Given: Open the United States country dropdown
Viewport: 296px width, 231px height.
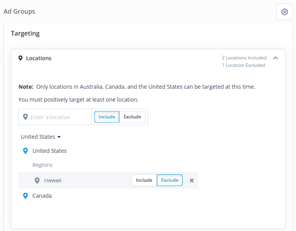Looking at the screenshot, I should pyautogui.click(x=41, y=137).
